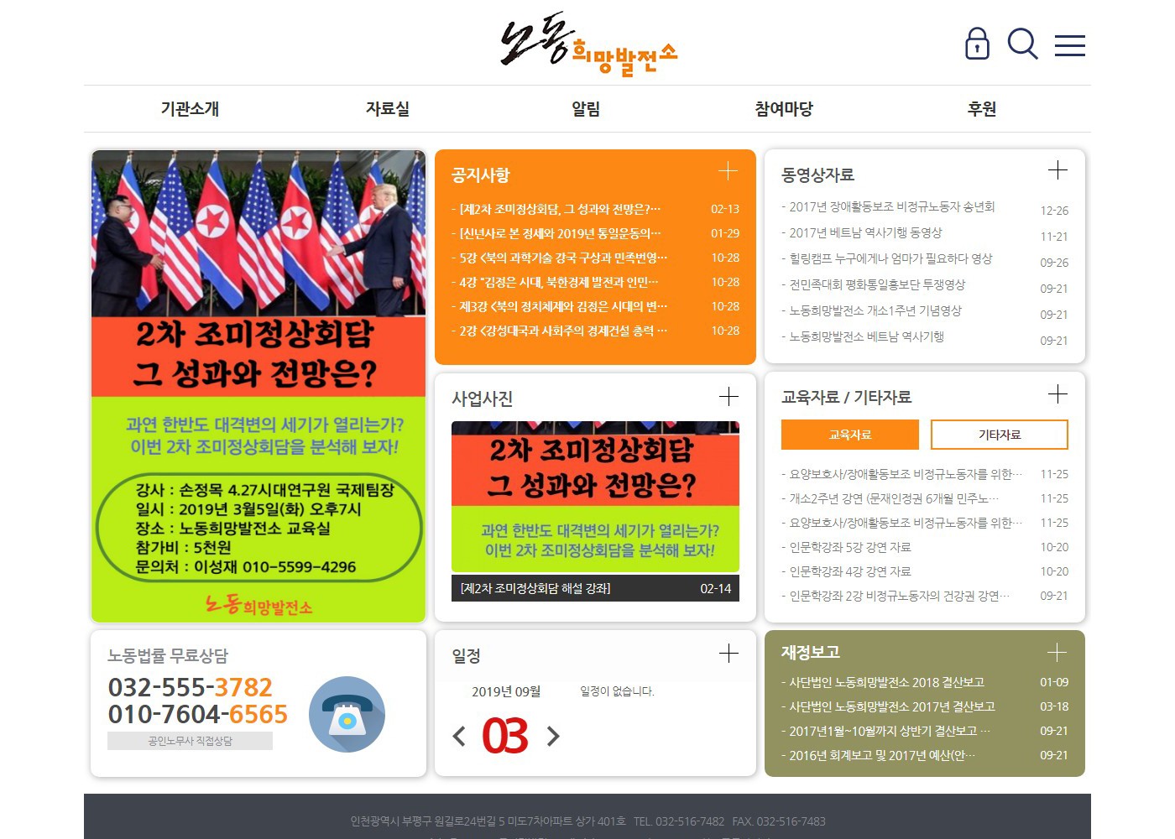Click the lock login icon in header

click(977, 44)
